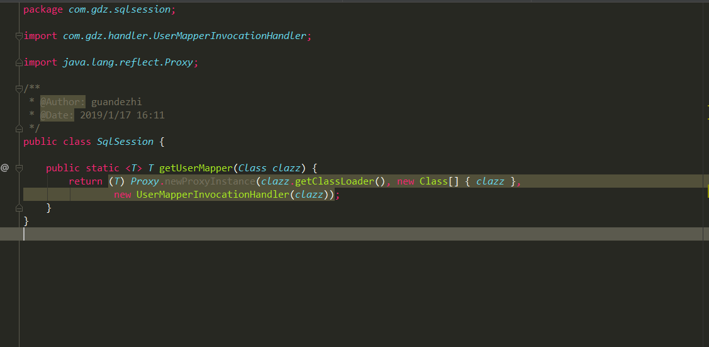Click Proxy before newProxyInstance
This screenshot has height=347, width=709.
[145, 181]
